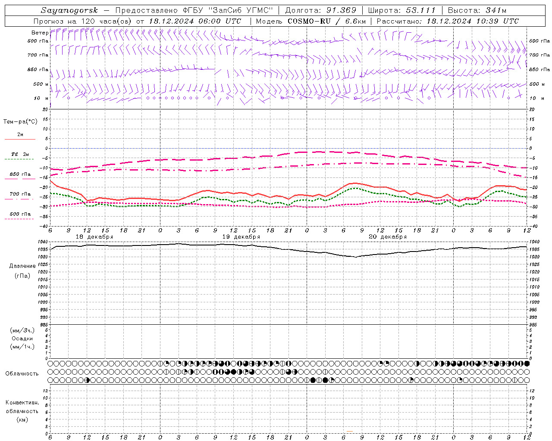The width and height of the screenshot is (552, 441).
Task: Click the 'Осадки' precipitation section label
Action: [22, 339]
